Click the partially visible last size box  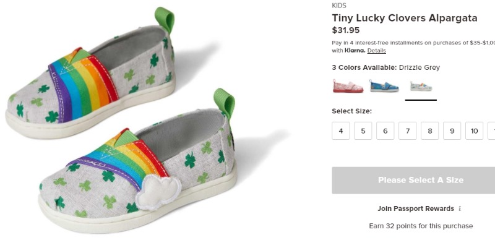[x=491, y=131]
